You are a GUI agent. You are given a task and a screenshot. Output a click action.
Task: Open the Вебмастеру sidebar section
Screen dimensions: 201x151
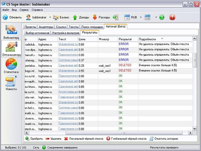click(x=11, y=32)
